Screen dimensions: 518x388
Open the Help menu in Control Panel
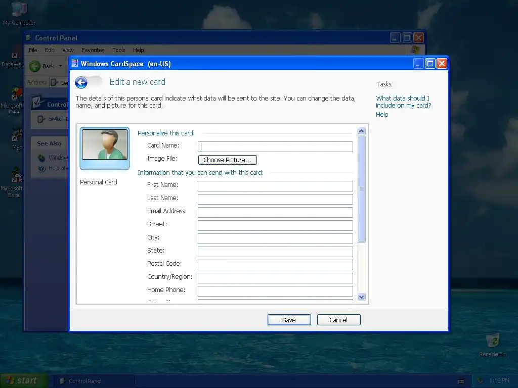[139, 50]
